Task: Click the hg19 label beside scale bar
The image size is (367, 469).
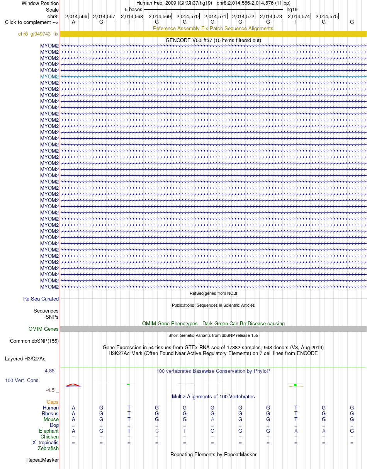Action: [292, 9]
